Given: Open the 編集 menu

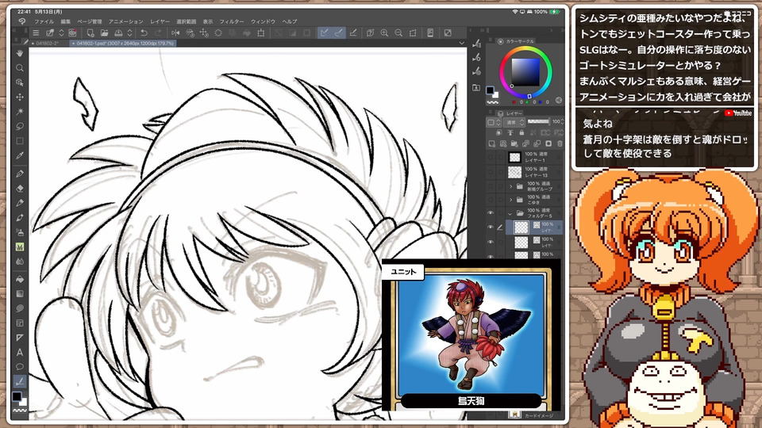Looking at the screenshot, I should [66, 22].
